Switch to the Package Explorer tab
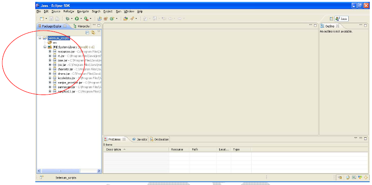372x185 pixels. pyautogui.click(x=52, y=26)
